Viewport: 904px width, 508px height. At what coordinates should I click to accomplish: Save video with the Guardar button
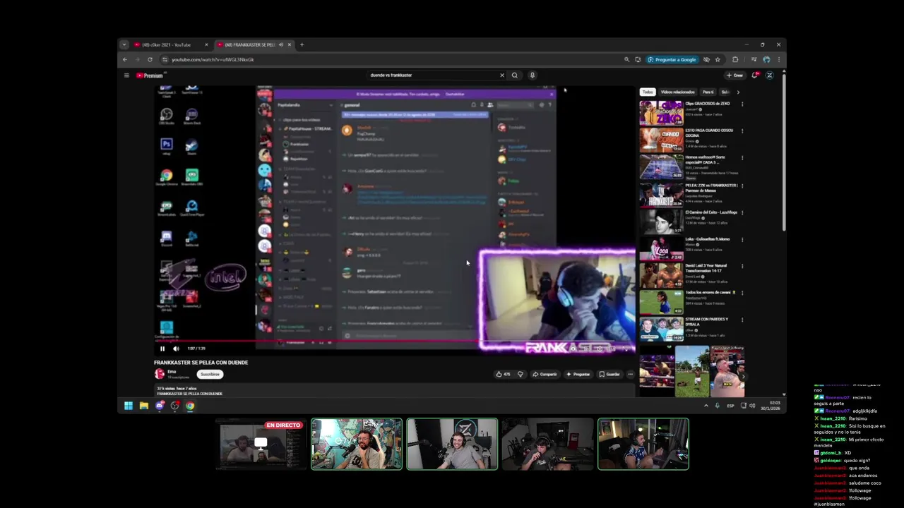[x=609, y=374]
